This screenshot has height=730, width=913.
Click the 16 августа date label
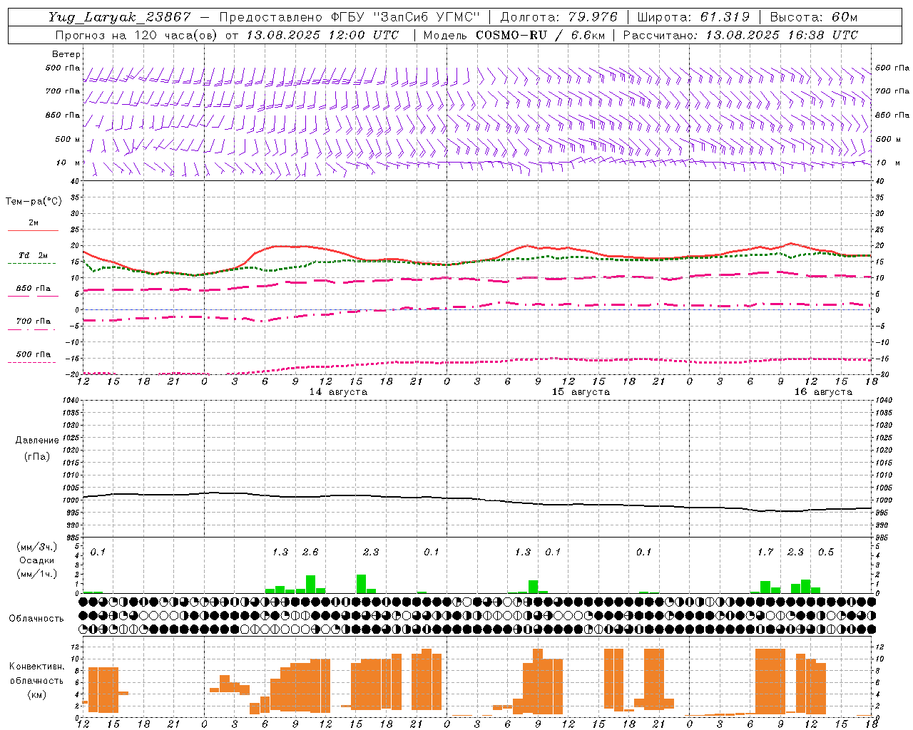[823, 392]
